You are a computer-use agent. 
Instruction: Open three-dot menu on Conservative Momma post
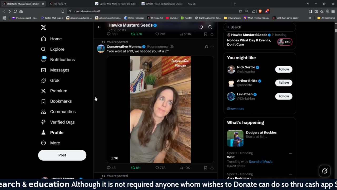coord(212,47)
